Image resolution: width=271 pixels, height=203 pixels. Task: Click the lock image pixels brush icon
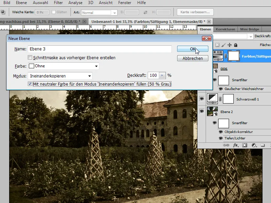(x=223, y=45)
